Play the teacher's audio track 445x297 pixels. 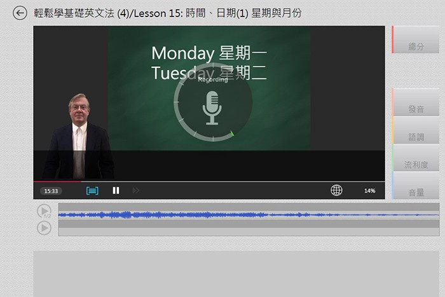[44, 211]
